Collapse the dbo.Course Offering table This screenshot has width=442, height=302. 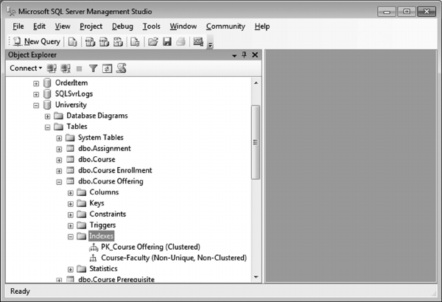click(59, 182)
